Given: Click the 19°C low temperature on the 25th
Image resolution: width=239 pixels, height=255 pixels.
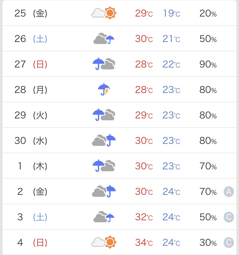Looking at the screenshot, I should [x=171, y=13].
